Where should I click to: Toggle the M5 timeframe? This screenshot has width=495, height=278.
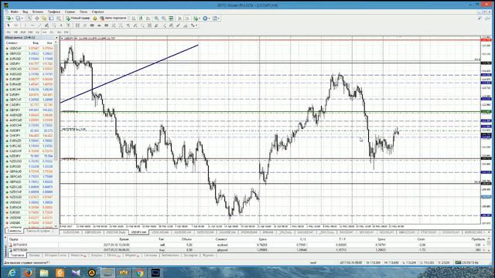point(15,32)
